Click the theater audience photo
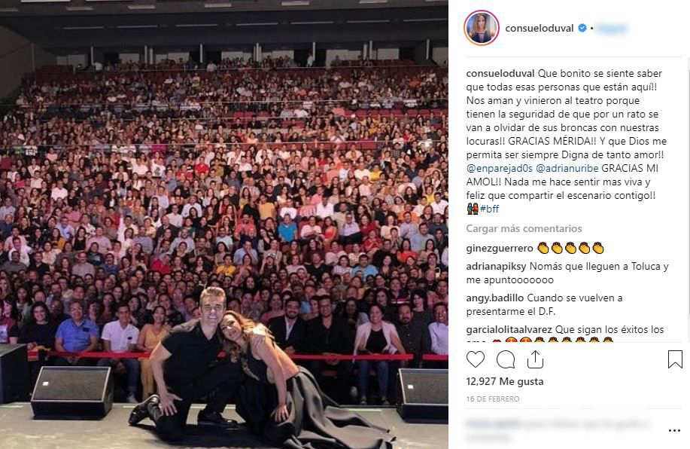690x449 pixels. click(224, 225)
